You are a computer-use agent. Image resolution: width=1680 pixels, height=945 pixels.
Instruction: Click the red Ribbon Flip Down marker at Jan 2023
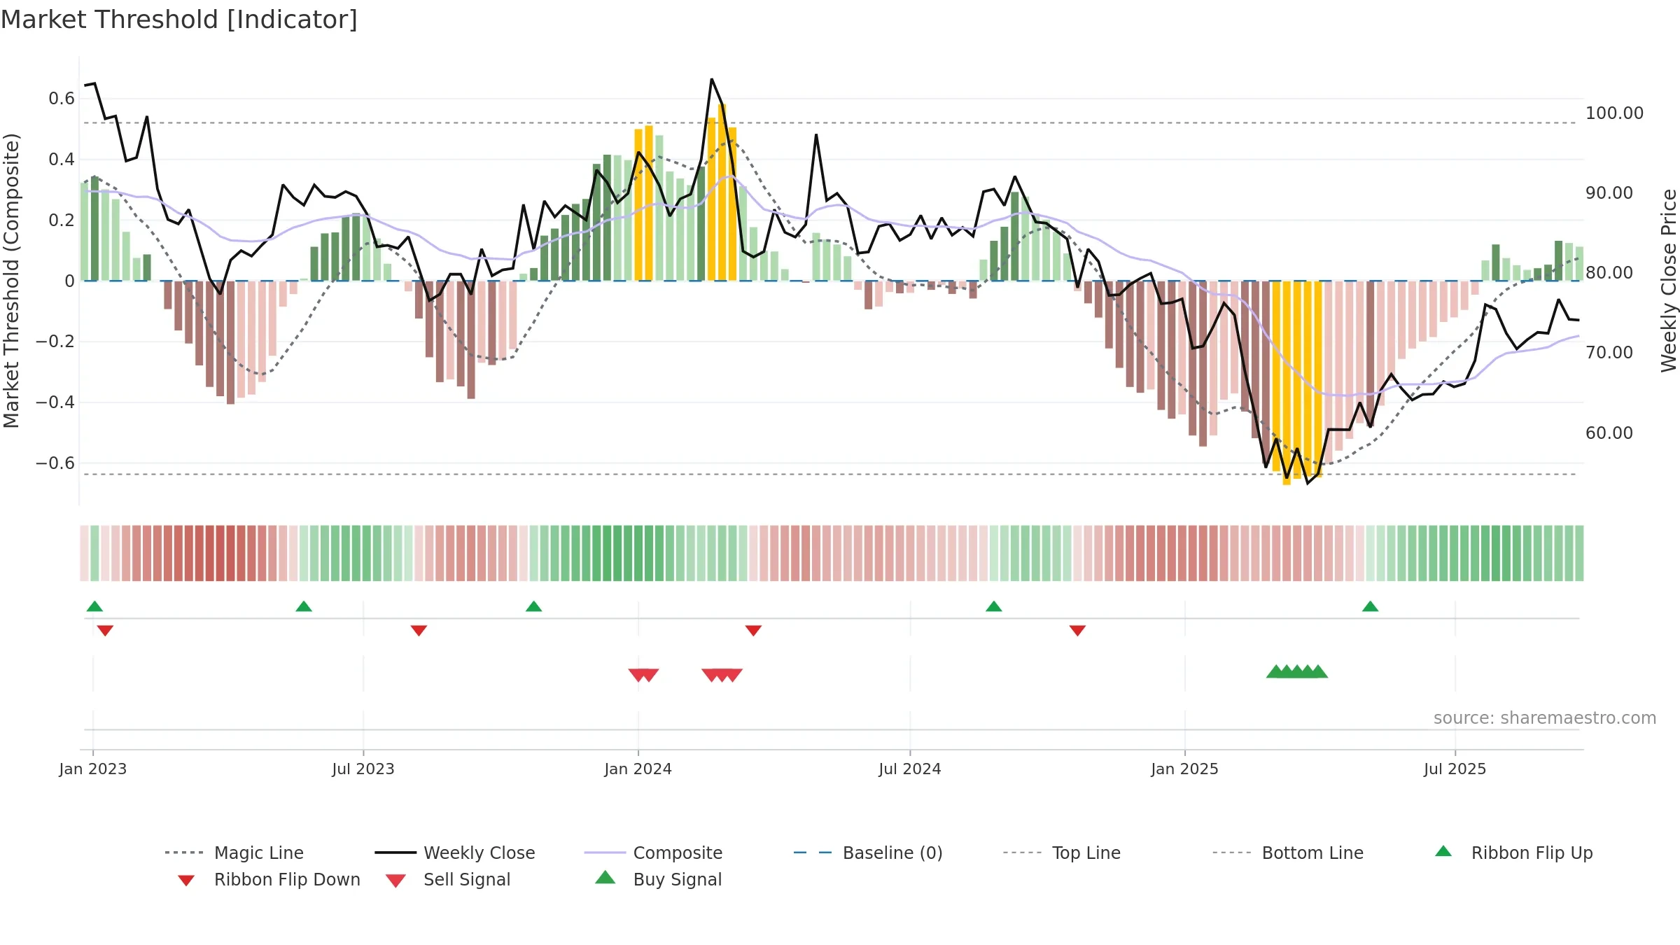tap(105, 631)
